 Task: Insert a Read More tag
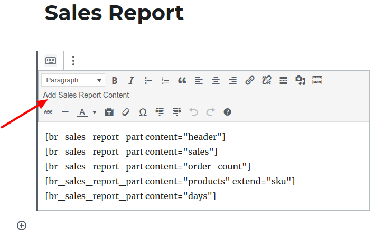click(284, 80)
